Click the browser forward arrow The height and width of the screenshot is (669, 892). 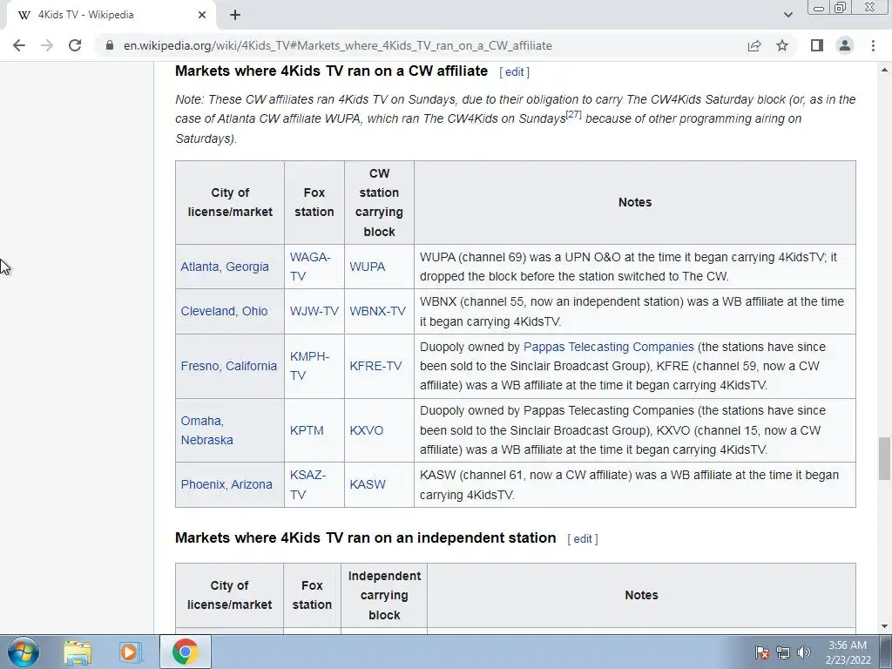(47, 45)
